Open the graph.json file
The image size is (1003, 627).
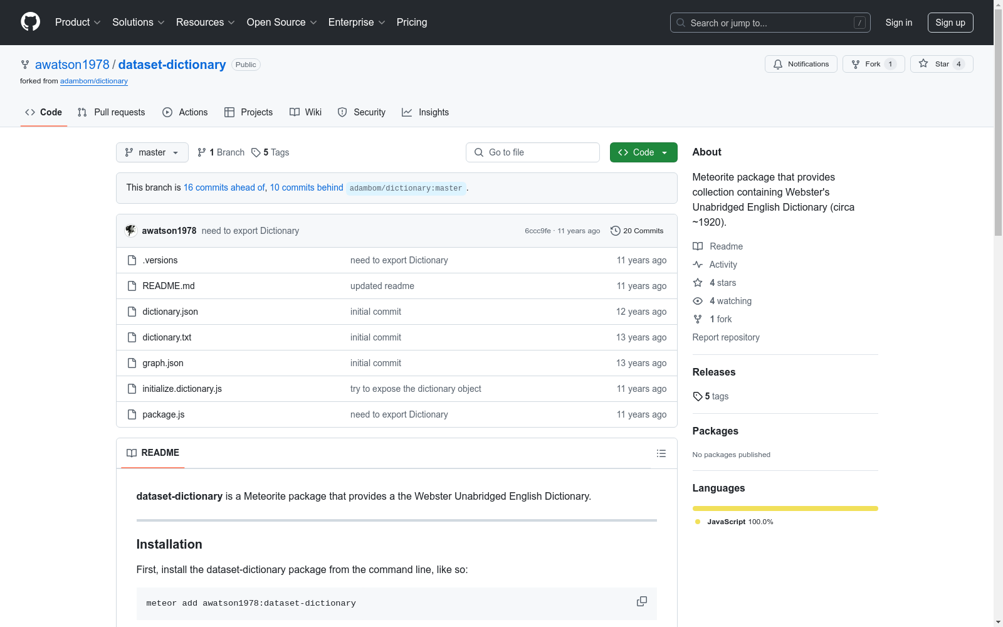[x=163, y=363]
